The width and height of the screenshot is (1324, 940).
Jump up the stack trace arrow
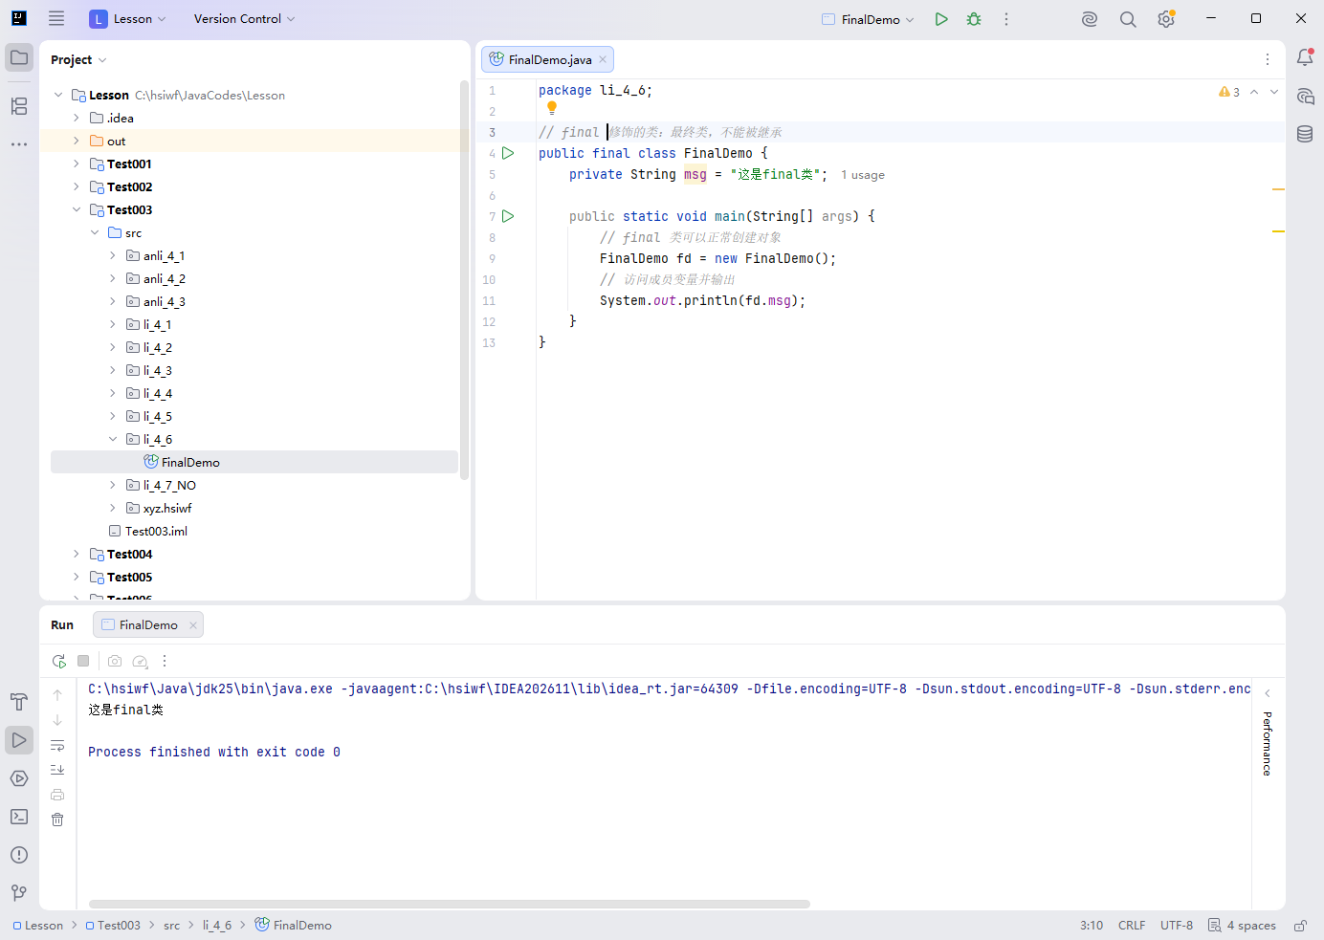tap(57, 695)
